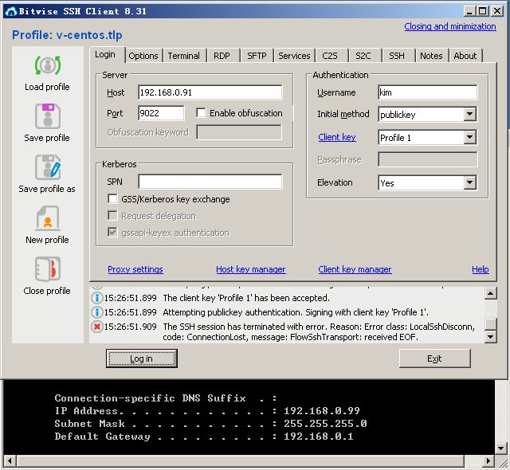Click Subnet Mask 255.255.255.0 in console
The image size is (510, 470).
pos(210,424)
